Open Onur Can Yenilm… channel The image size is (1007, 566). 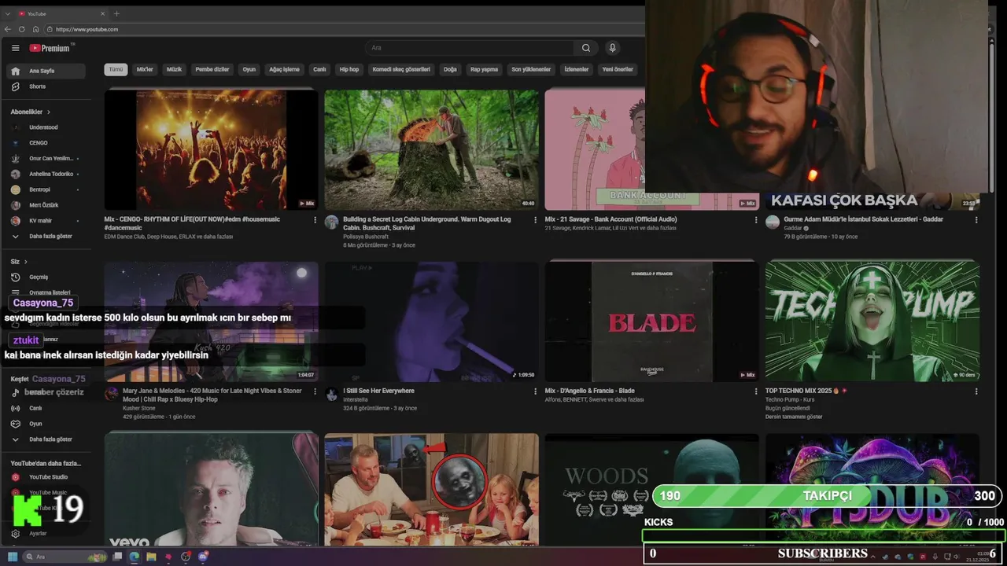click(46, 158)
